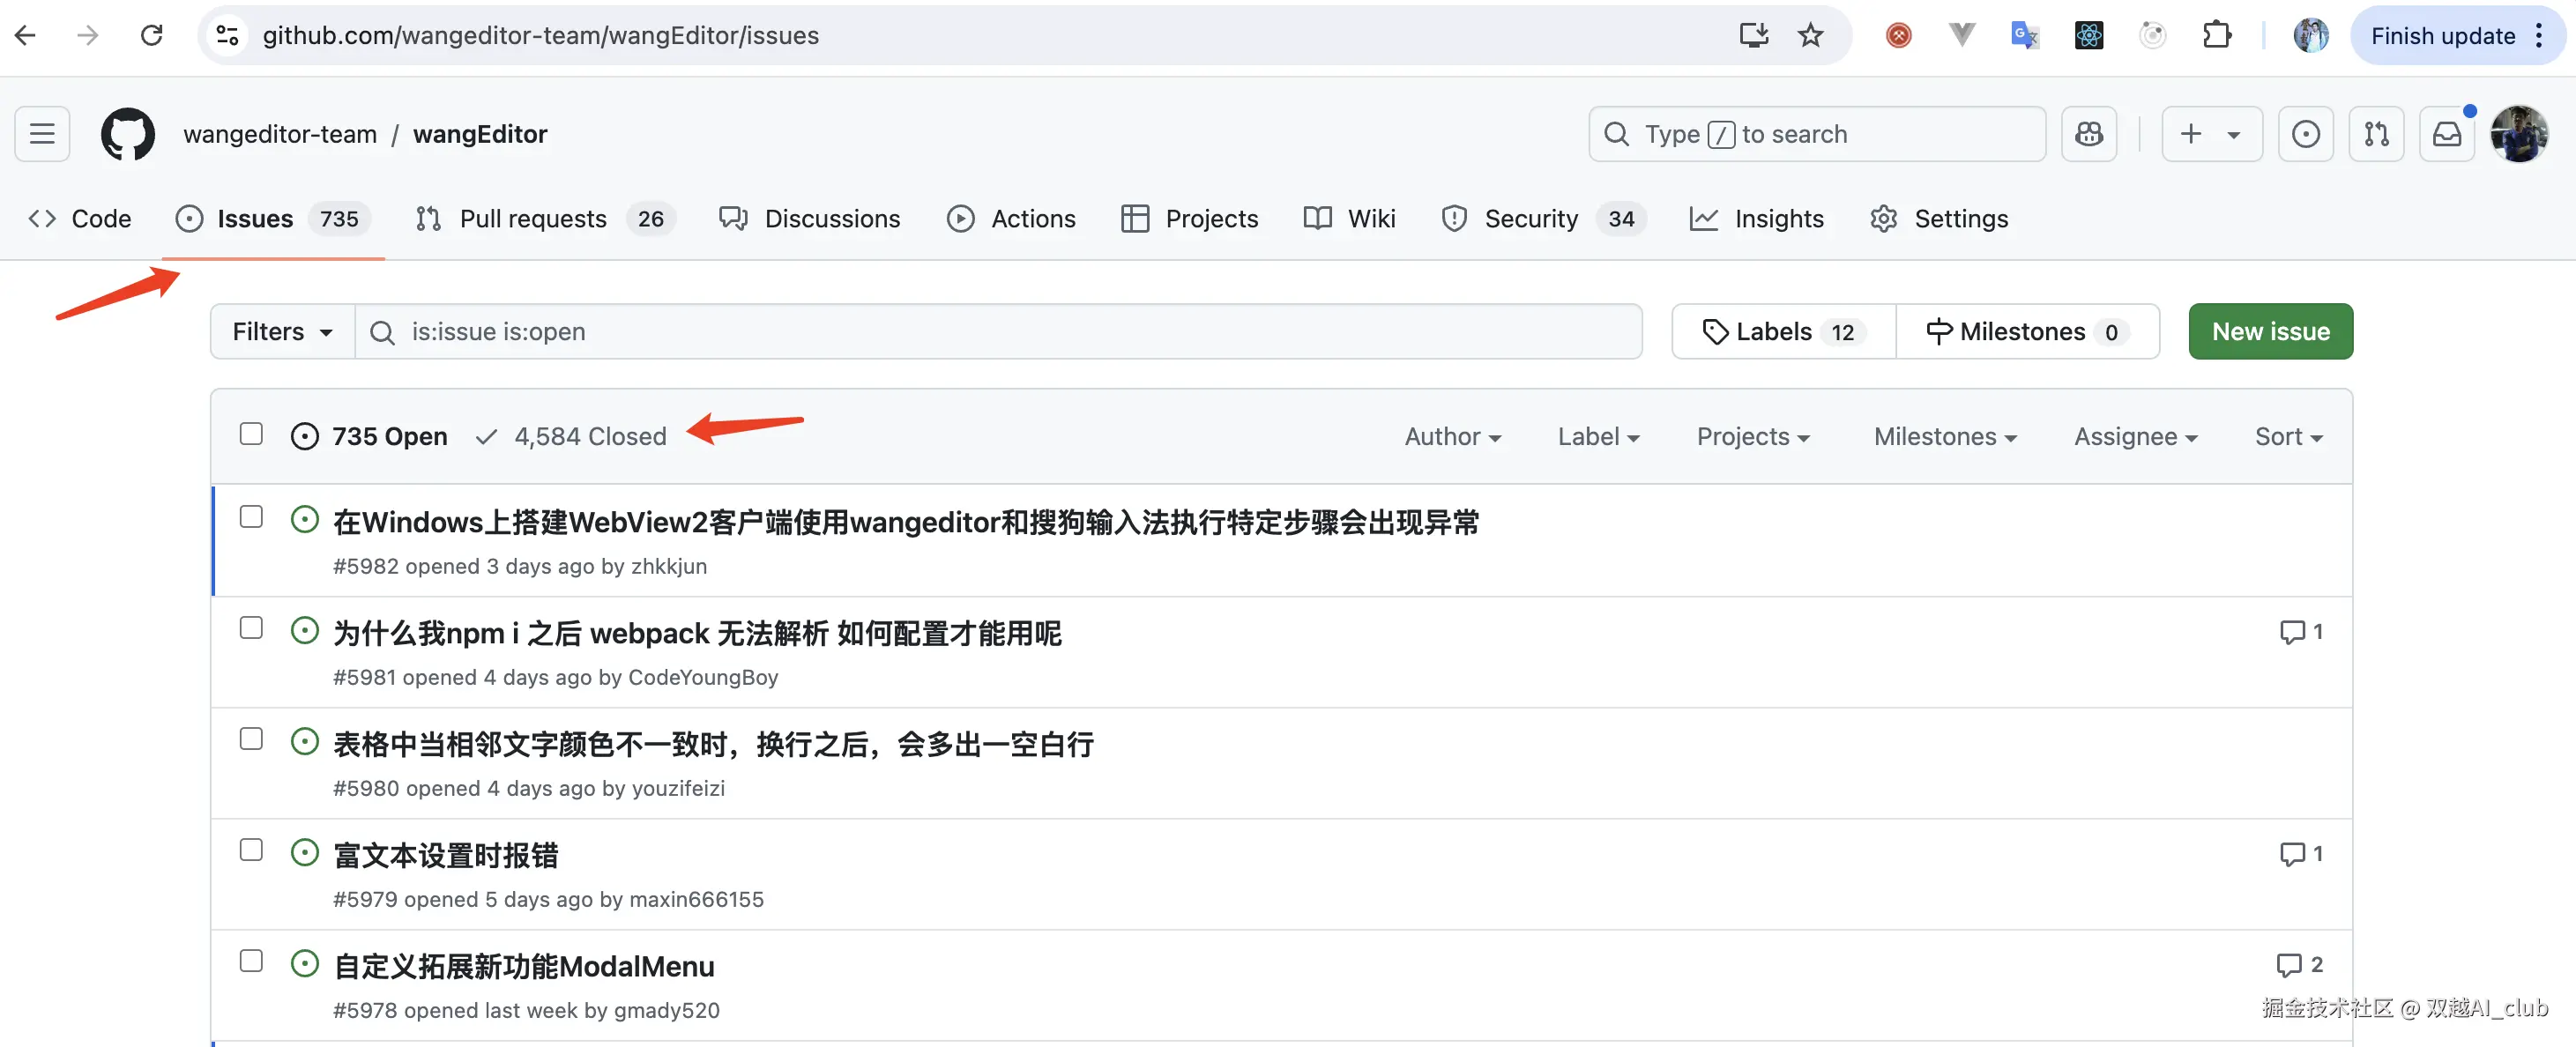Reload the current page
This screenshot has height=1047, width=2576.
coord(152,36)
